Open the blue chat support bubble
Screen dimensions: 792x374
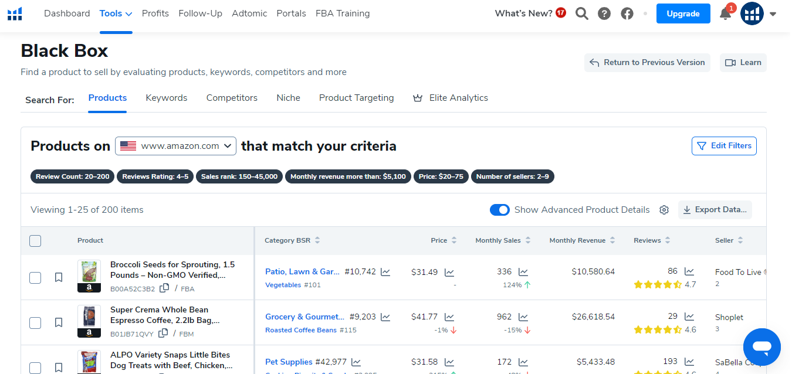[761, 347]
